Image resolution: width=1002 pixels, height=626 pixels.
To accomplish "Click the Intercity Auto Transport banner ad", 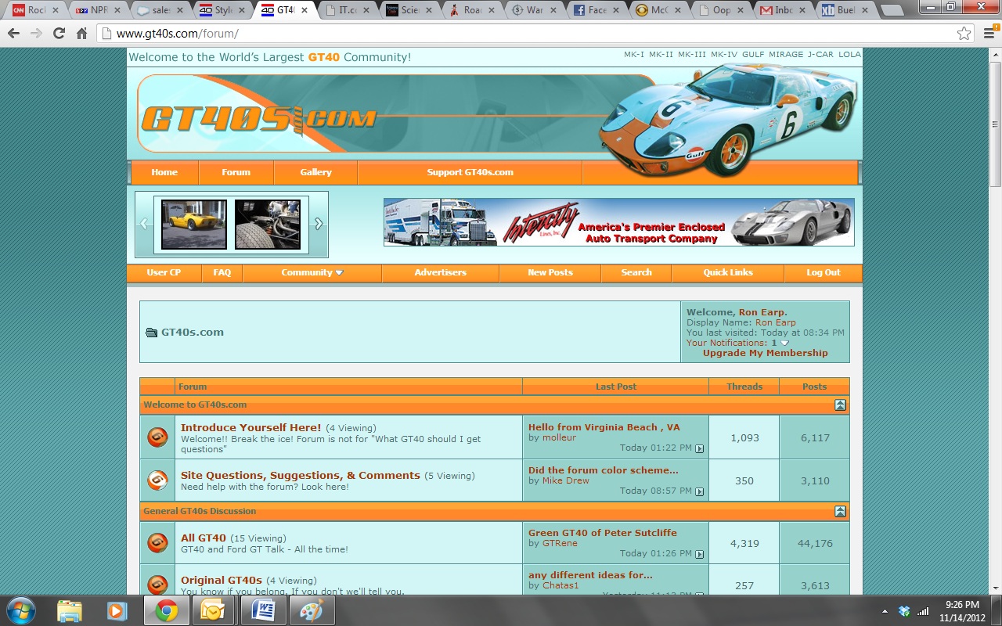I will click(618, 222).
